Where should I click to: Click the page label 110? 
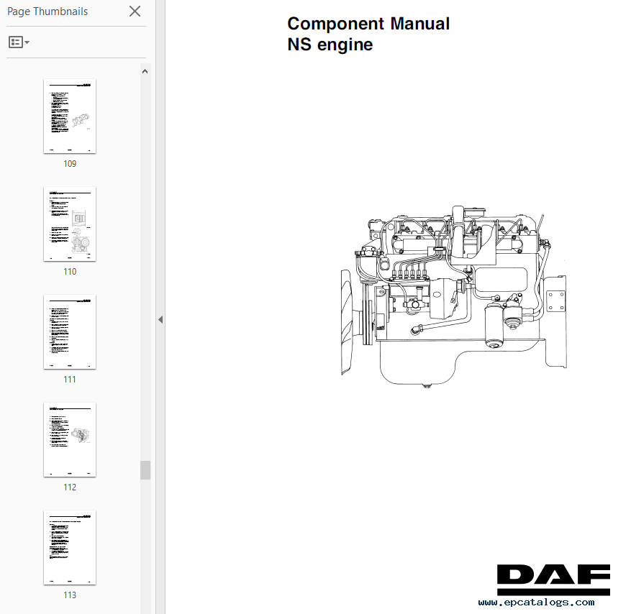pos(70,272)
